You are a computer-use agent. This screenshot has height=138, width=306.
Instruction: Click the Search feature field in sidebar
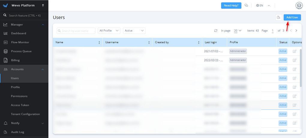click(x=25, y=15)
